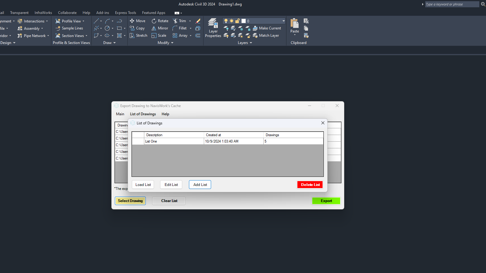The width and height of the screenshot is (486, 273).
Task: Click the layer Unlock icon
Action: [x=248, y=35]
